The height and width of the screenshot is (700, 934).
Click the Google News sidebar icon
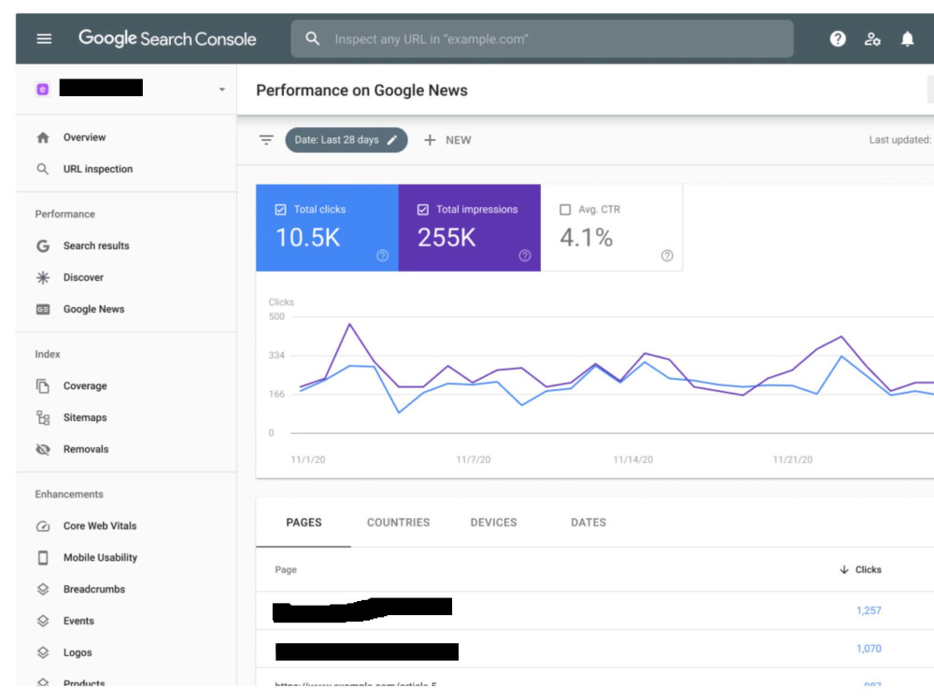[x=43, y=309]
